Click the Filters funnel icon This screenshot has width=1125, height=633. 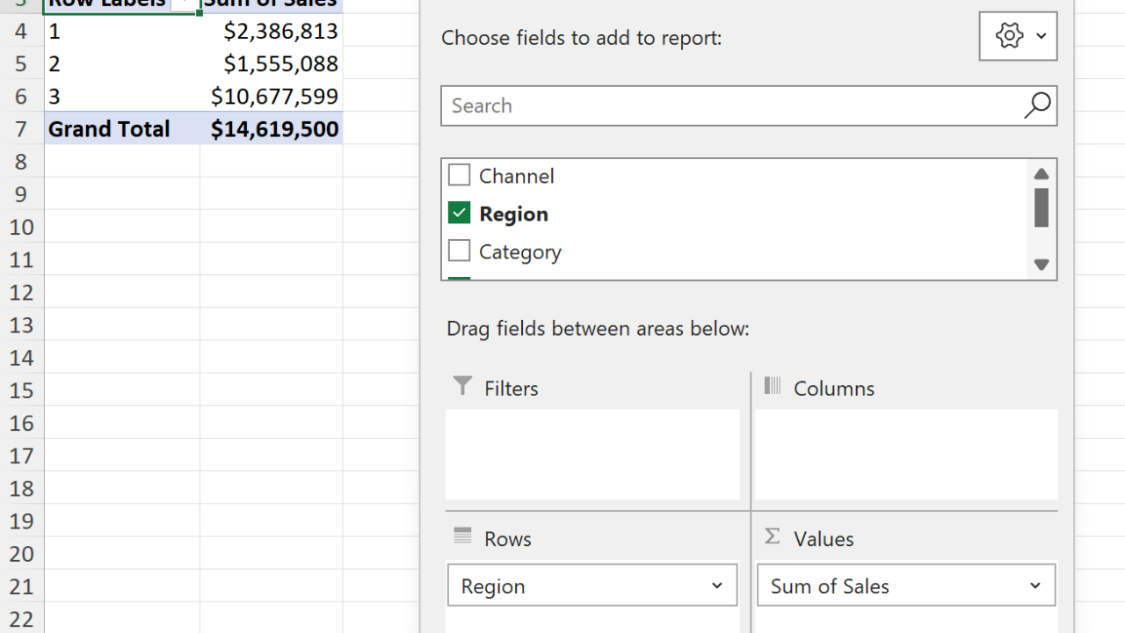tap(462, 386)
